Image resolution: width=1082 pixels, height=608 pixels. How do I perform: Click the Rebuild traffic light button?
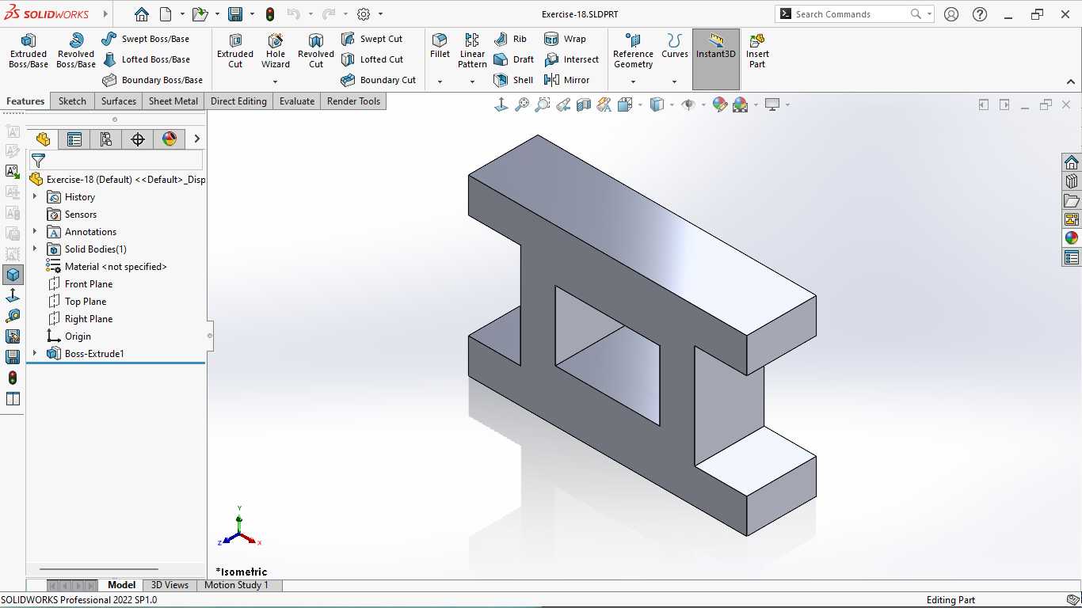point(270,14)
